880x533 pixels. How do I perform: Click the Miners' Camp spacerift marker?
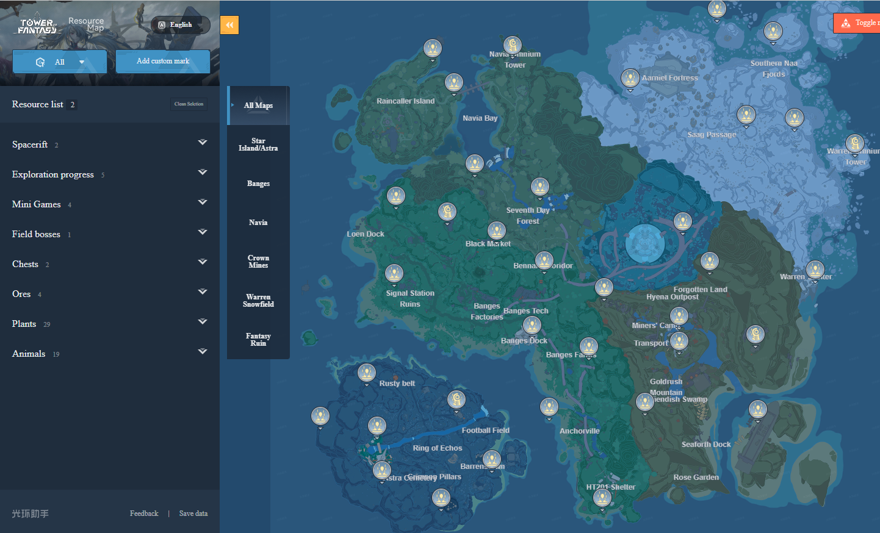[679, 316]
